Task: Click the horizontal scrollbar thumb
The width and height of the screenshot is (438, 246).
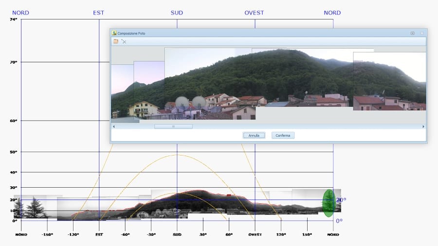Action: click(173, 126)
